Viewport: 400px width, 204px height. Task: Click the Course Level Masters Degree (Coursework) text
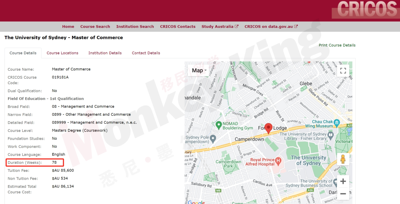[x=80, y=130]
